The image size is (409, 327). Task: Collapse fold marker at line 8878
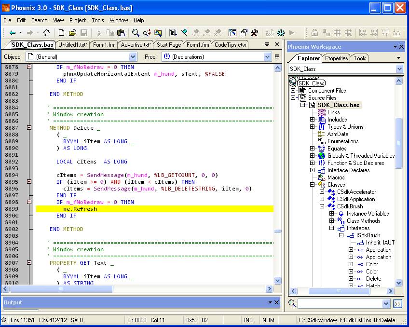(29, 67)
